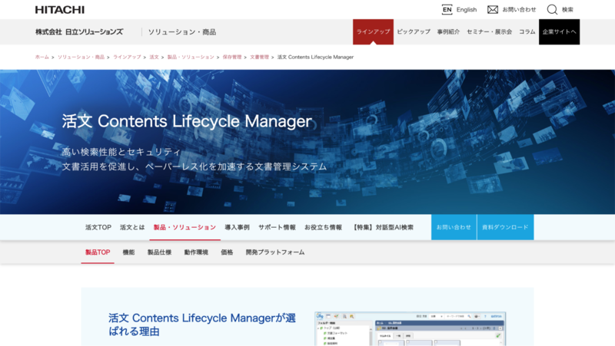Click the envelope contact icon

(x=493, y=9)
